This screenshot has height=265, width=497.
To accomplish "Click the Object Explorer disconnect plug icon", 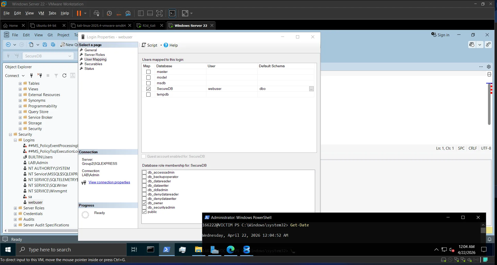I will click(40, 75).
